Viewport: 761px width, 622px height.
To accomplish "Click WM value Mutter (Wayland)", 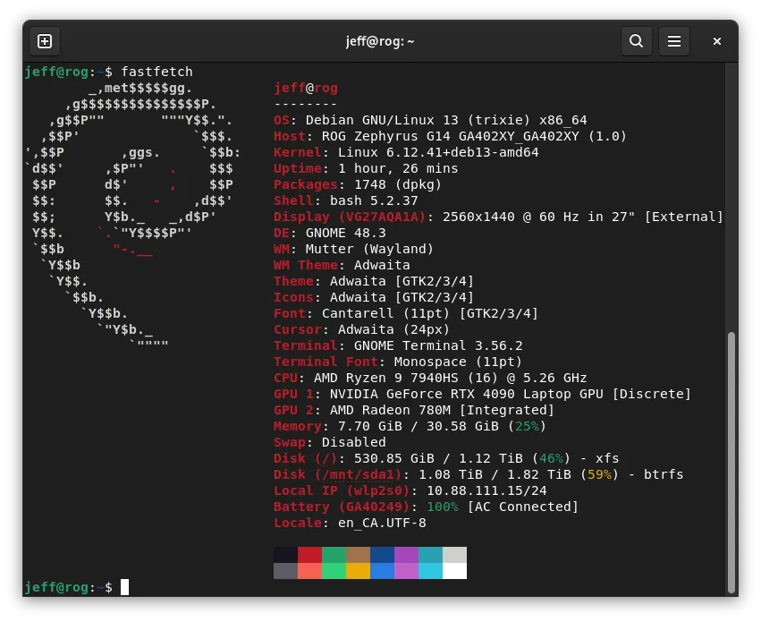I will tap(369, 249).
